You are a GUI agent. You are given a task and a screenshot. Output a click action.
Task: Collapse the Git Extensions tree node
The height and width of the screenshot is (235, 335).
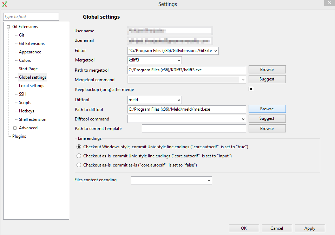pyautogui.click(x=8, y=27)
